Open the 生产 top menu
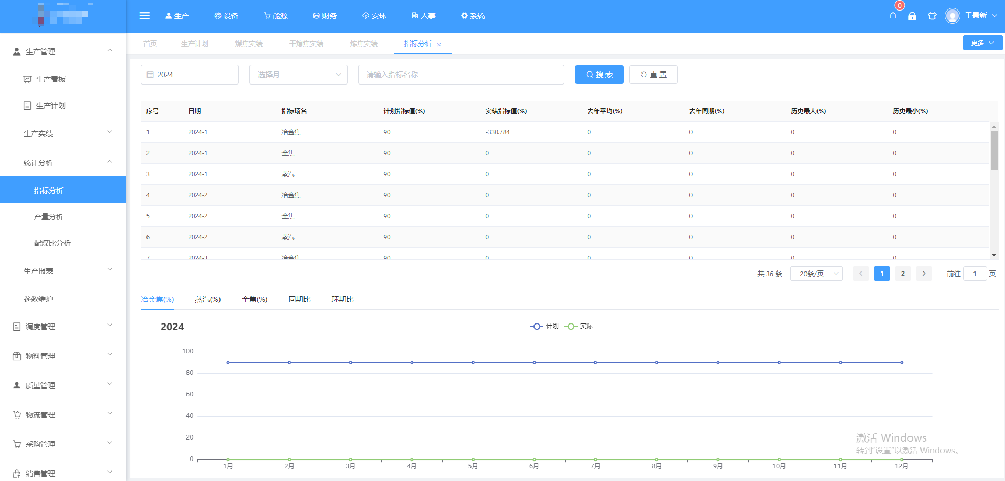 [x=177, y=16]
